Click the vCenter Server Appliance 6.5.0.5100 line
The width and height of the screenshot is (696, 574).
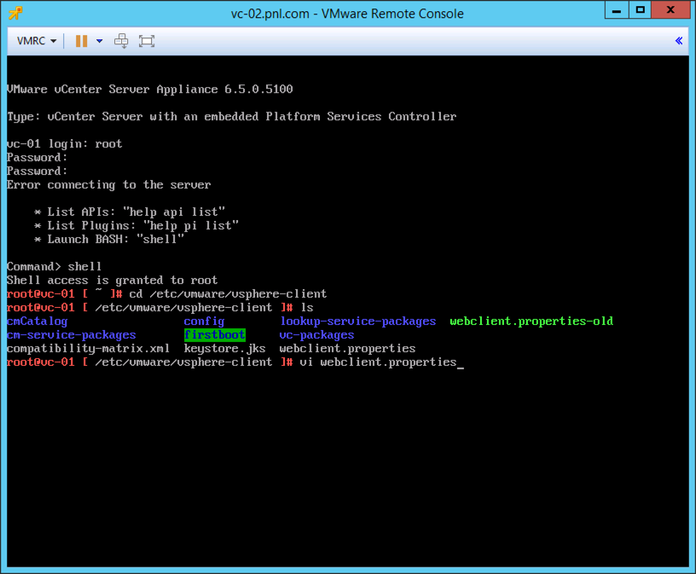(149, 90)
